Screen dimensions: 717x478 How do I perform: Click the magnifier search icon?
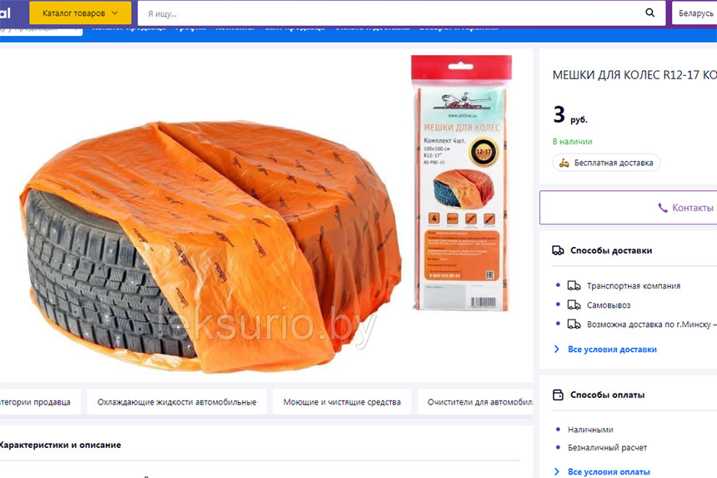649,13
